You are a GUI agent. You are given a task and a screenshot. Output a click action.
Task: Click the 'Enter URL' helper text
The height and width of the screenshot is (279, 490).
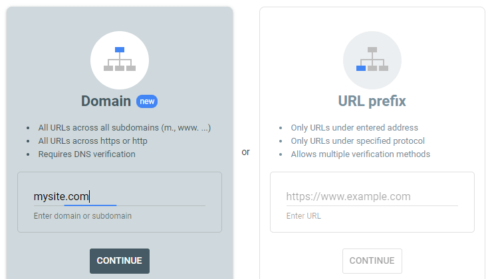303,216
